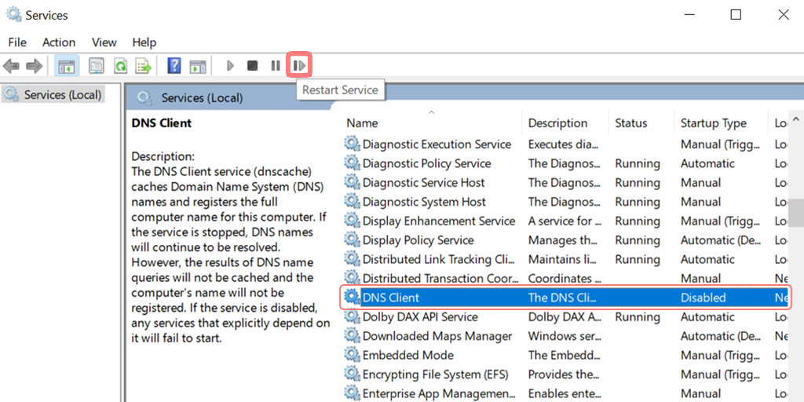Screen dimensions: 804x402
Task: Click the Disabled startup type of DNS Client
Action: point(703,298)
